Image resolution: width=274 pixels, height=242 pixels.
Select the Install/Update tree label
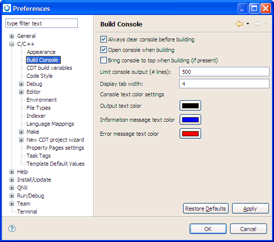click(34, 180)
